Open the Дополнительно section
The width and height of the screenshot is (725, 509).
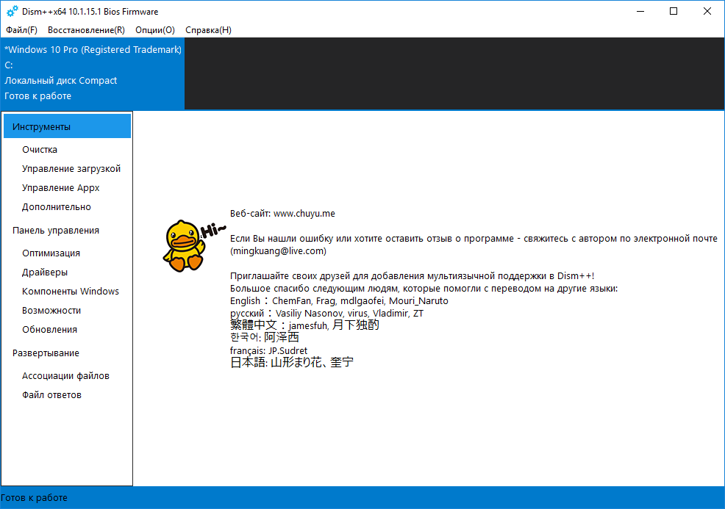[57, 207]
